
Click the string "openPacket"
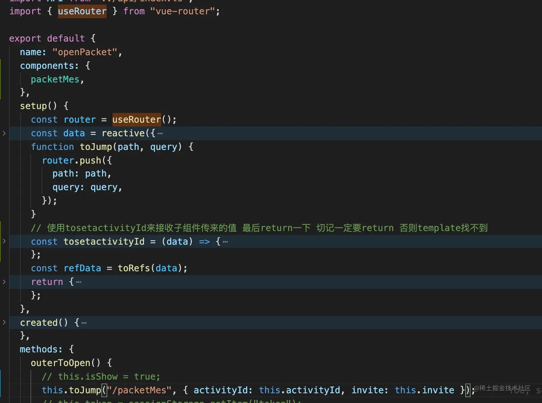(x=85, y=52)
